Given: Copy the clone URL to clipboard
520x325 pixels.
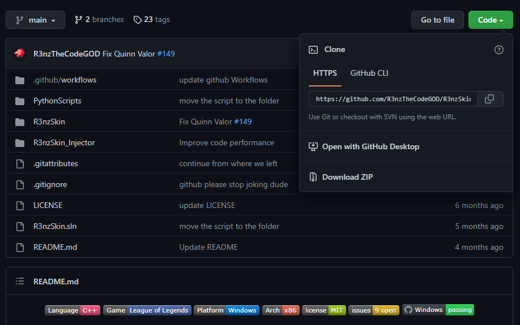Looking at the screenshot, I should pyautogui.click(x=490, y=99).
